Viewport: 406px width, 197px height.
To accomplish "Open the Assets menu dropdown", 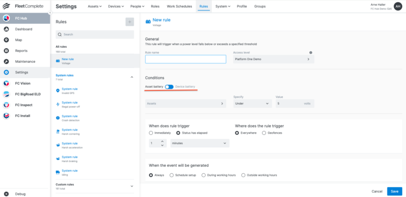I will [95, 6].
